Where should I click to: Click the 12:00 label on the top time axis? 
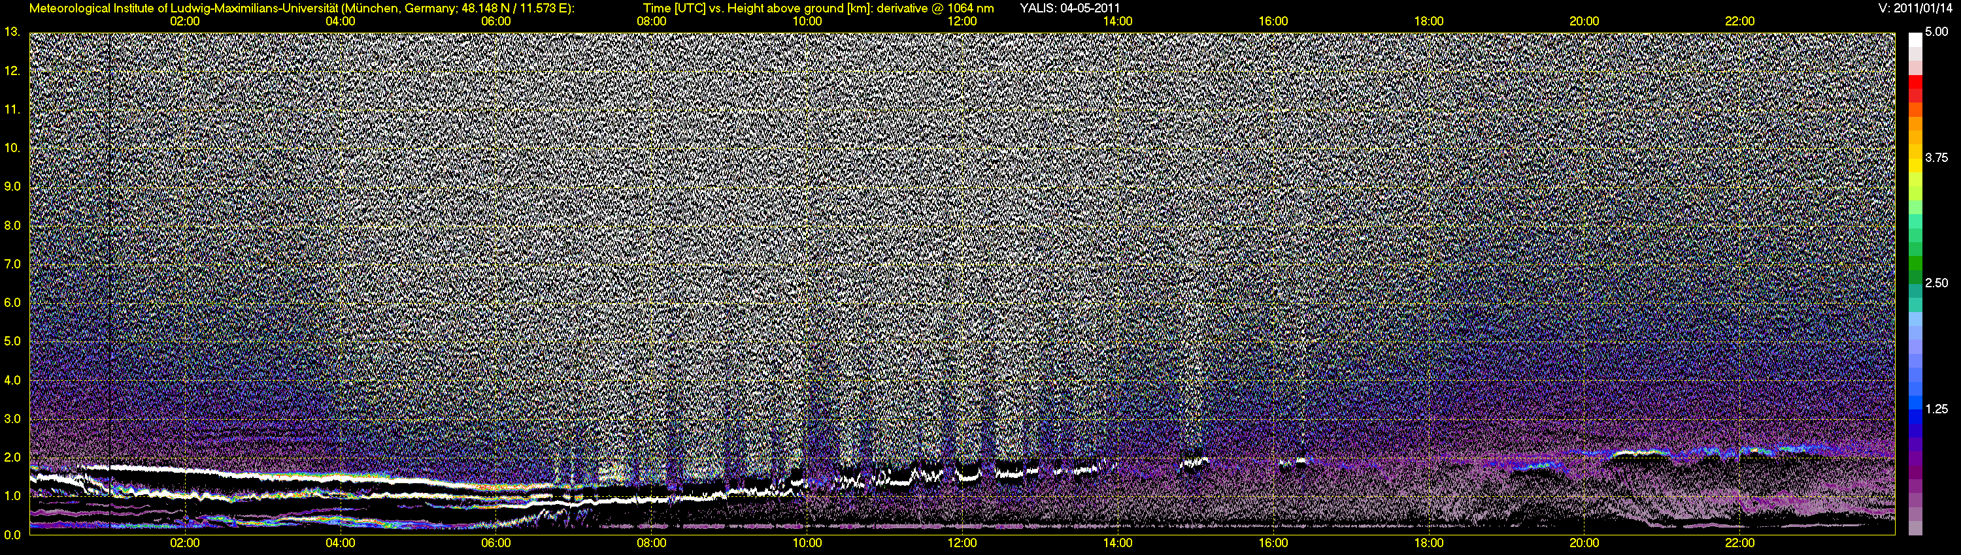click(962, 22)
